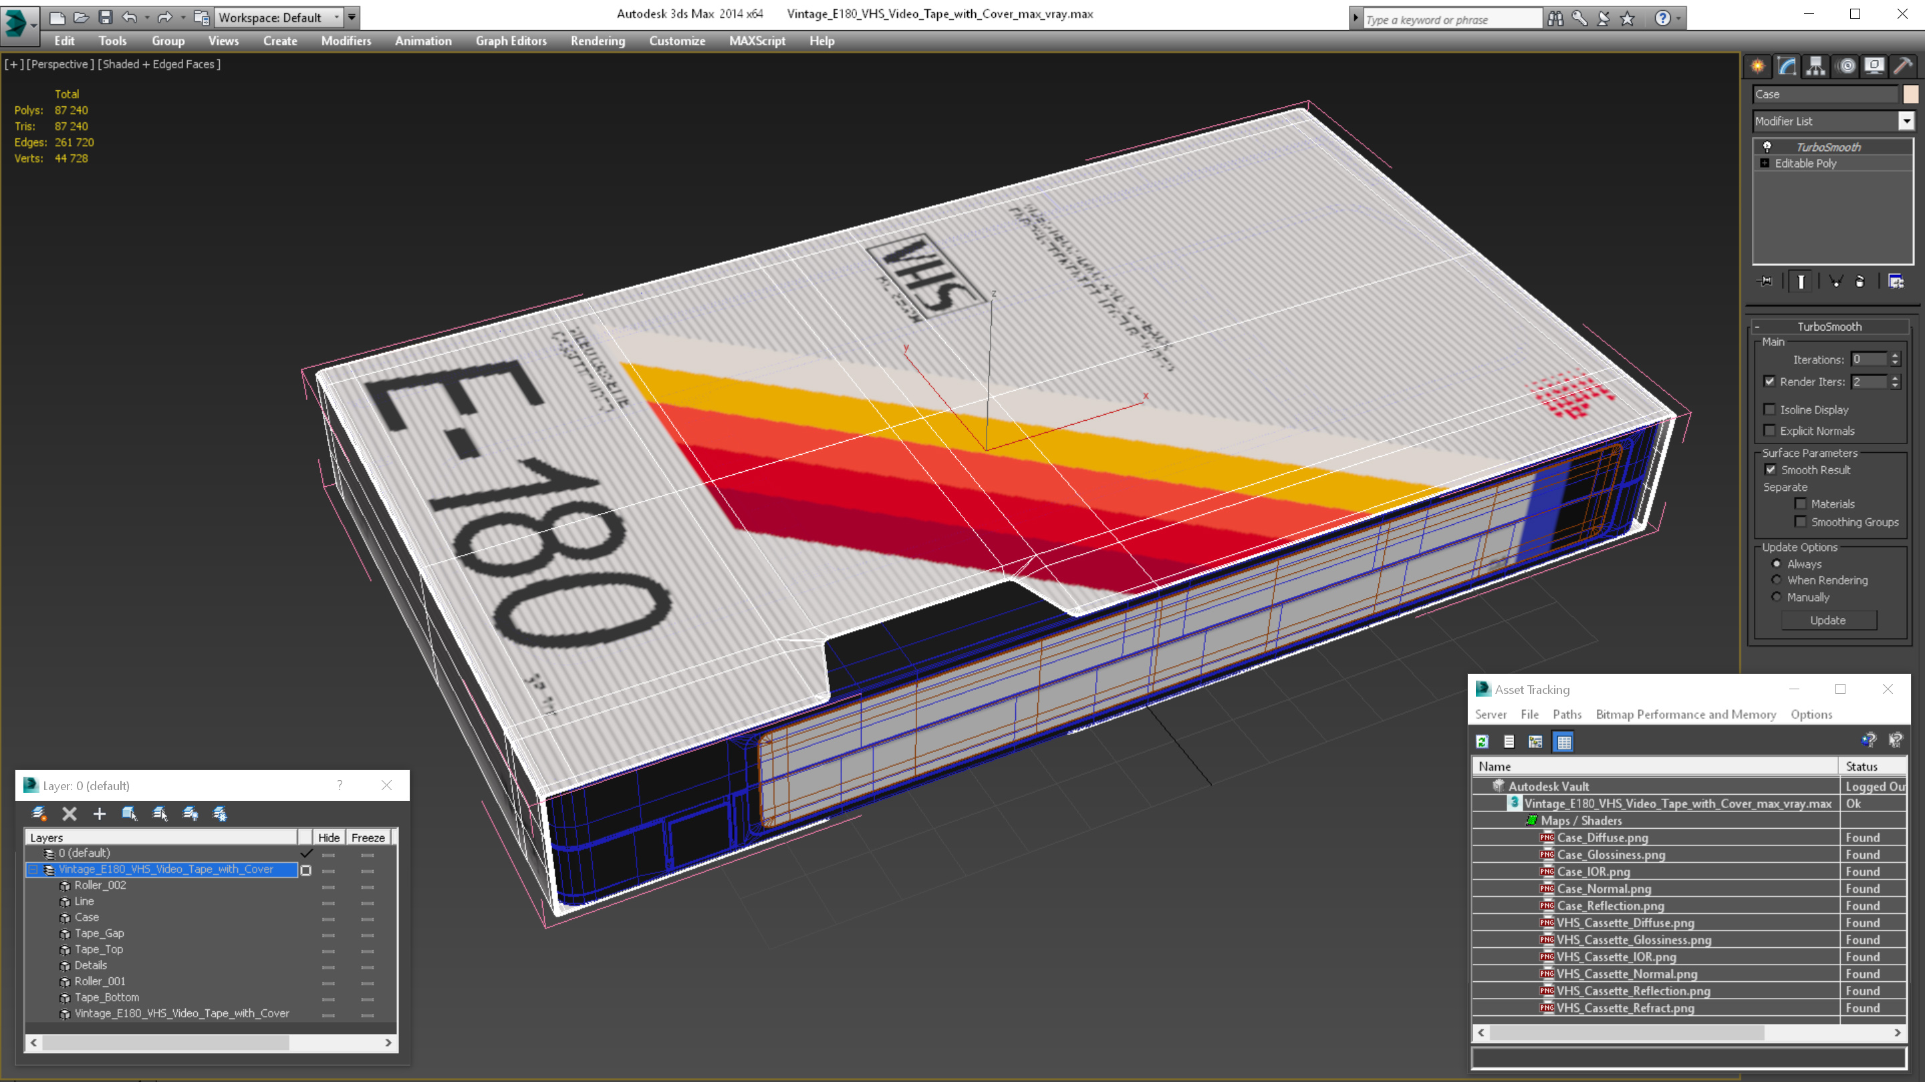Open the Hierarchy command panel tab

[x=1816, y=67]
